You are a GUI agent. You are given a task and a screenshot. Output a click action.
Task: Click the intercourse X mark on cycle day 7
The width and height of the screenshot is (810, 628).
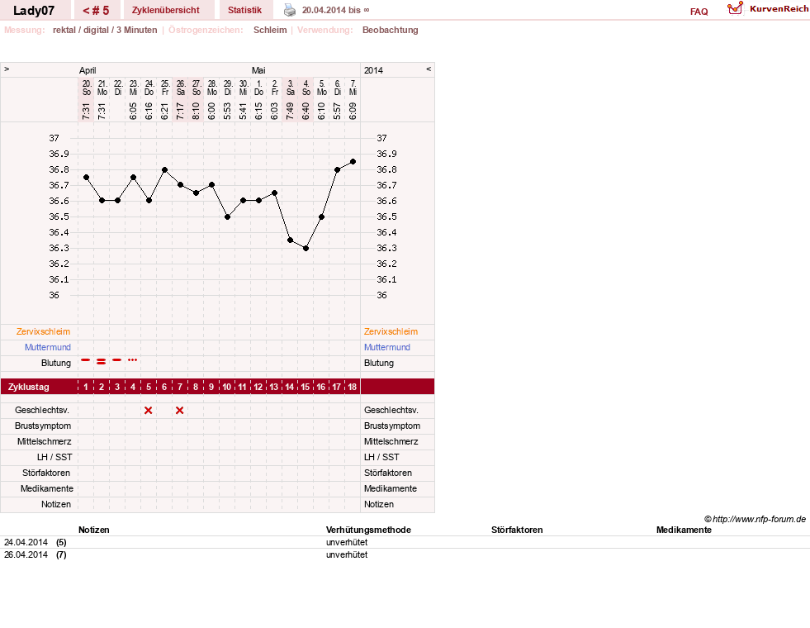coord(180,411)
